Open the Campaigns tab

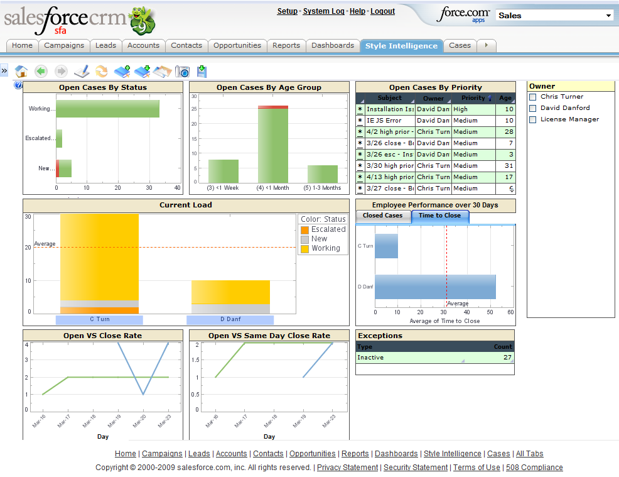(x=64, y=45)
